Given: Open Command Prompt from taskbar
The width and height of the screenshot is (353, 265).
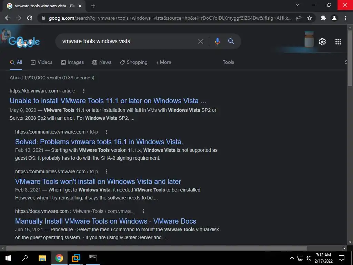Looking at the screenshot, I should pyautogui.click(x=93, y=258).
